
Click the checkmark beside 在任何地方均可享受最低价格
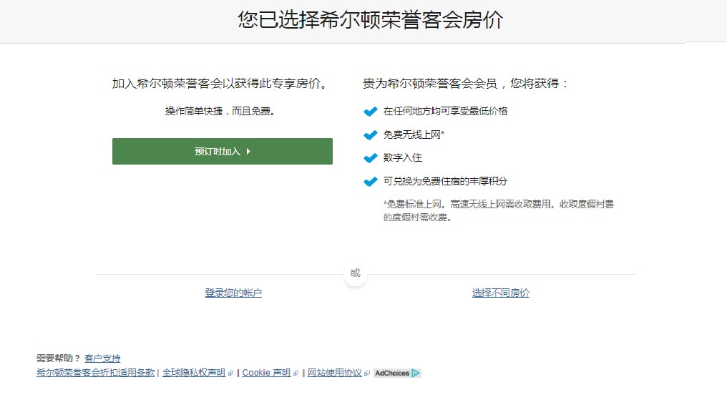click(x=371, y=112)
